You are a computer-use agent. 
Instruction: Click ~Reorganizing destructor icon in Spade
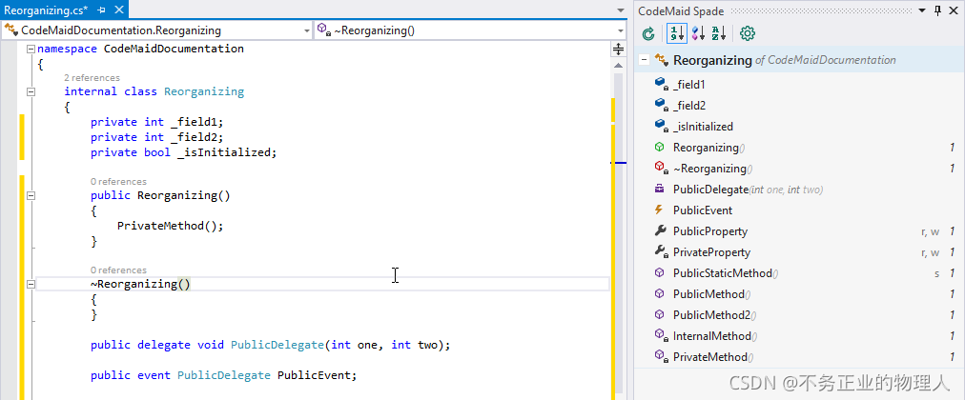coord(661,168)
